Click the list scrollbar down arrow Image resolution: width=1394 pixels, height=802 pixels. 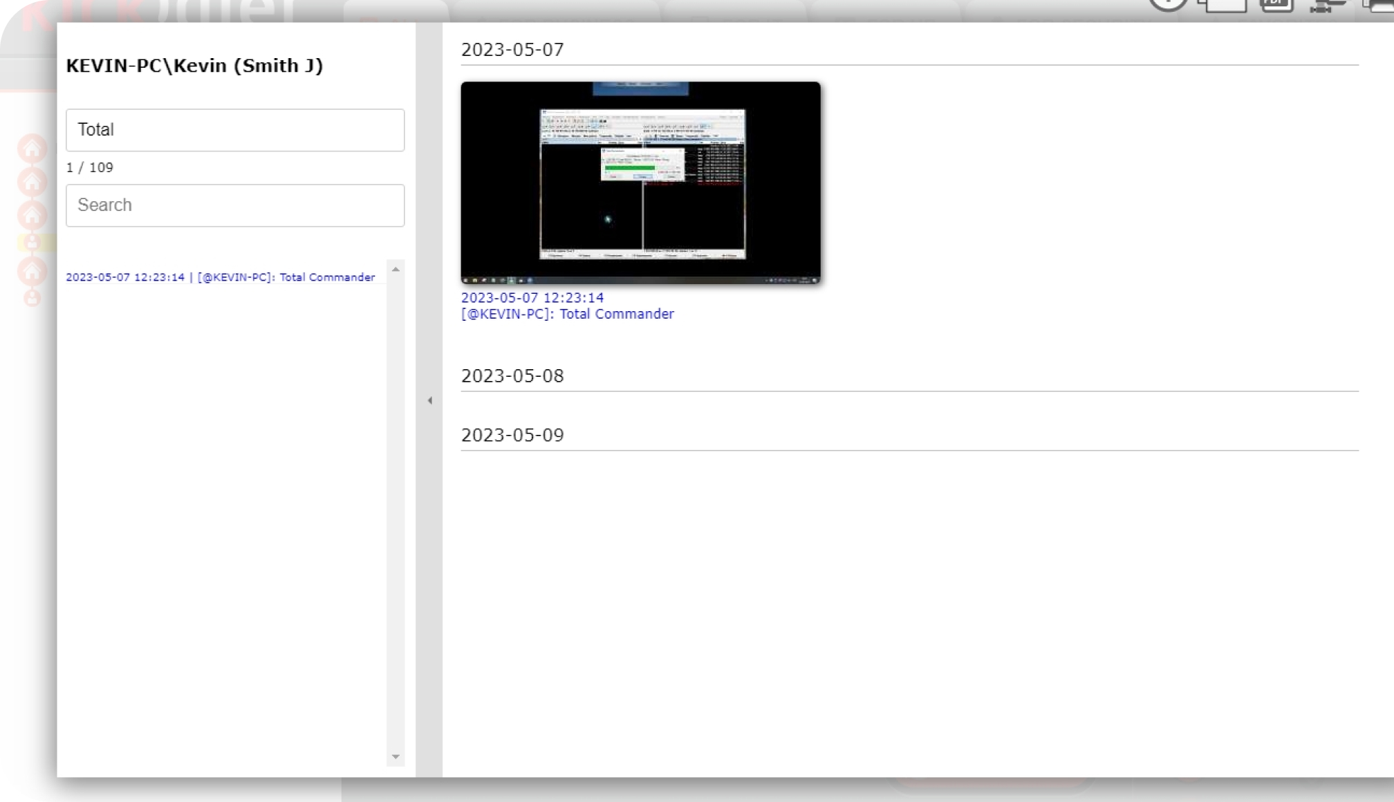click(396, 757)
